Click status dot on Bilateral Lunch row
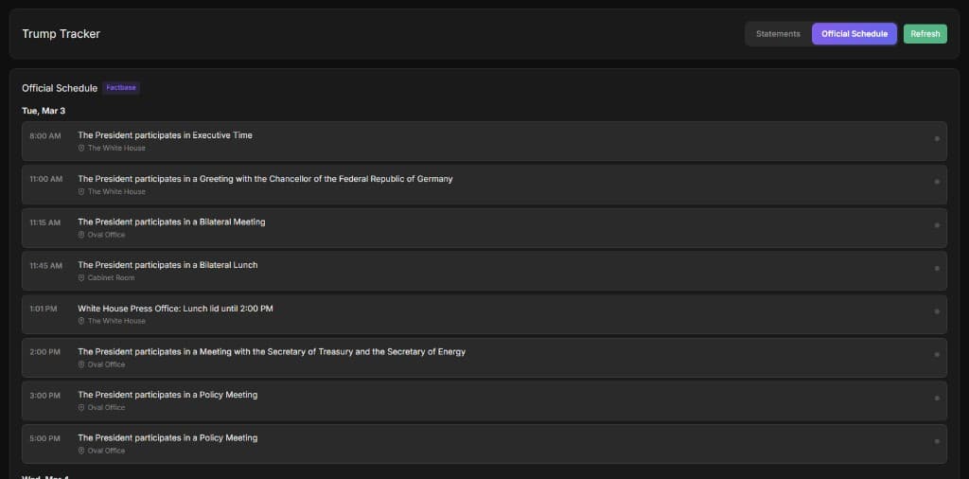969x479 pixels. (937, 269)
